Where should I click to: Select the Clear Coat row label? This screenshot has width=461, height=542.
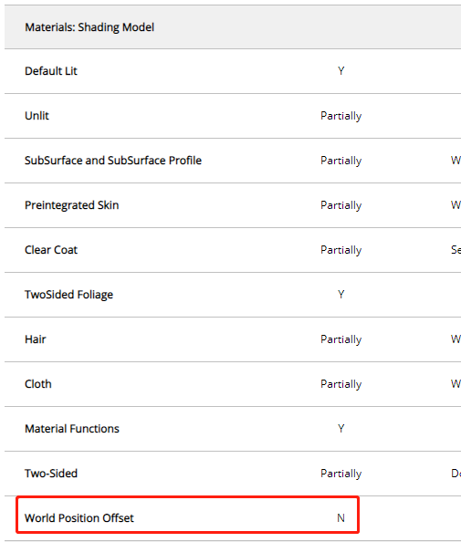point(51,250)
